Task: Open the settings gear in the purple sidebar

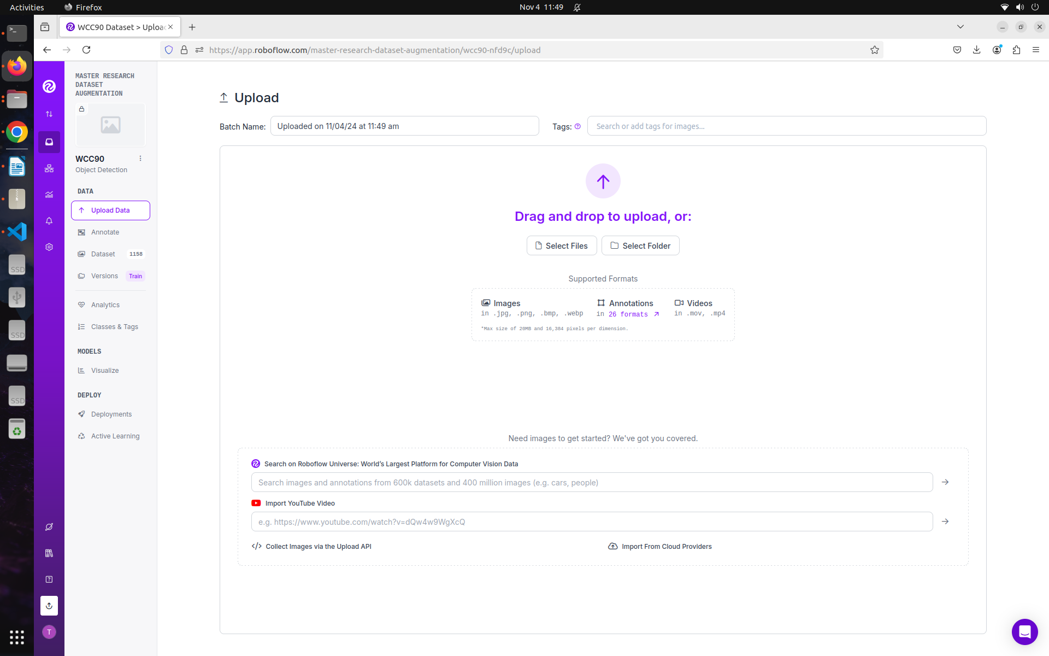Action: click(x=49, y=247)
